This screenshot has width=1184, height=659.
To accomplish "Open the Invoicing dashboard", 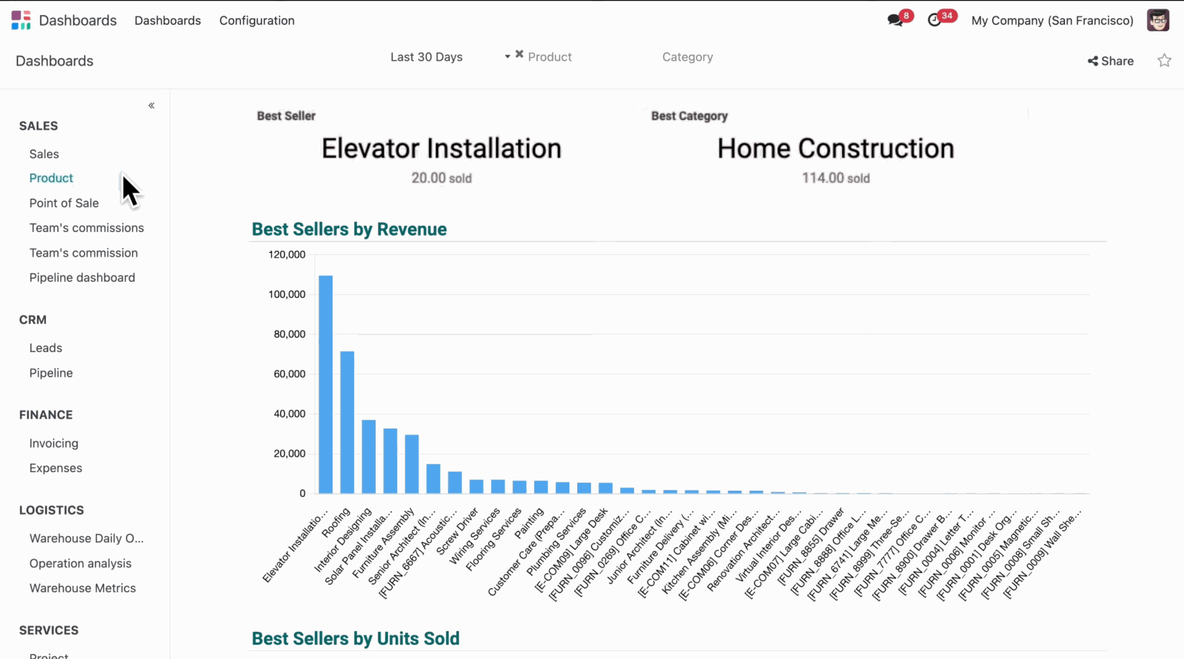I will [x=54, y=443].
